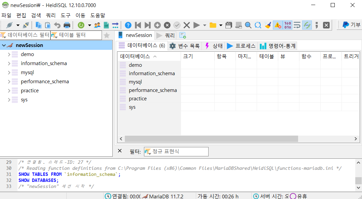
Task: Click the replace text circular-arrows icon
Action: [x=258, y=25]
